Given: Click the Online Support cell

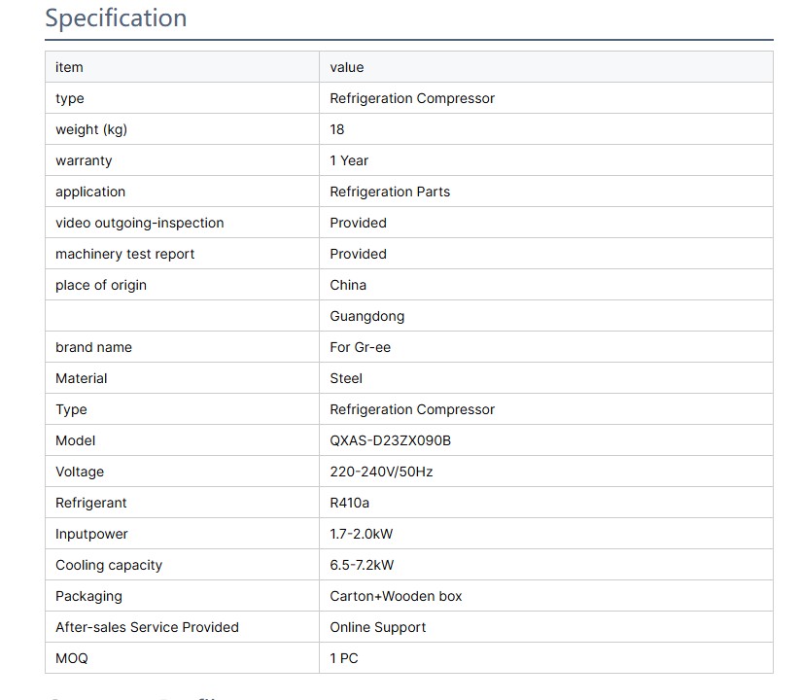Looking at the screenshot, I should pyautogui.click(x=377, y=627).
